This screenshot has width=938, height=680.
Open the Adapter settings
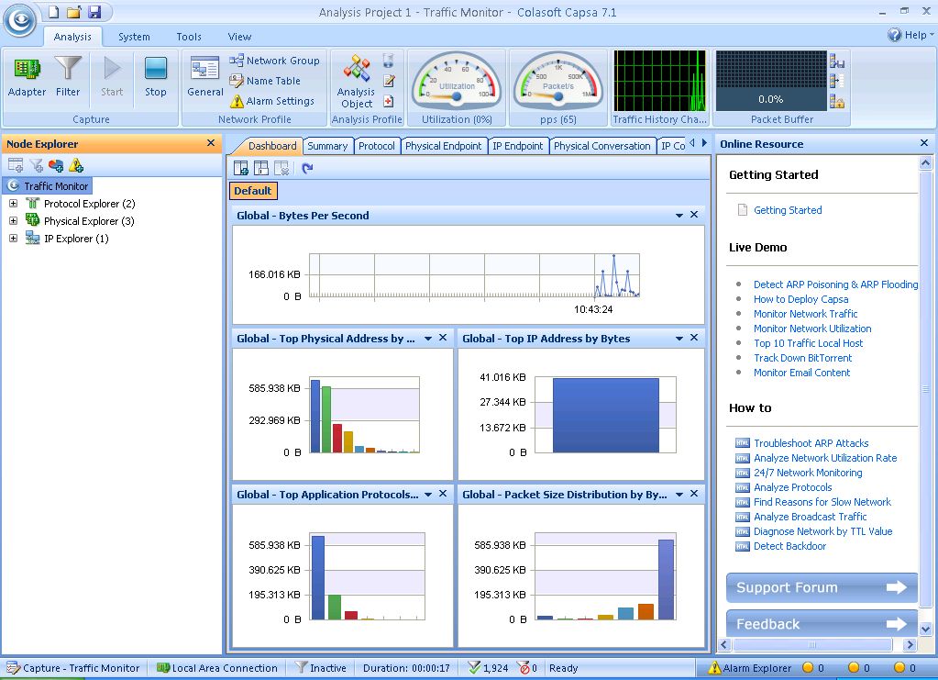[27, 76]
